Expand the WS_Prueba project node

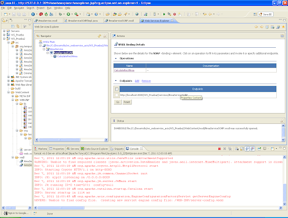(4, 35)
